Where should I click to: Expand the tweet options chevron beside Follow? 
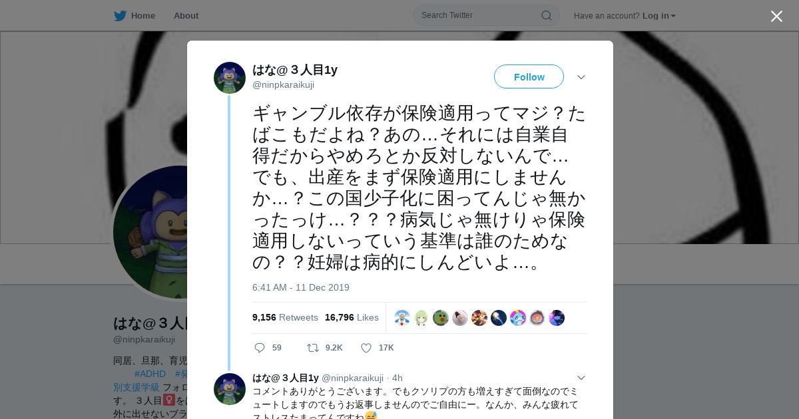point(581,77)
